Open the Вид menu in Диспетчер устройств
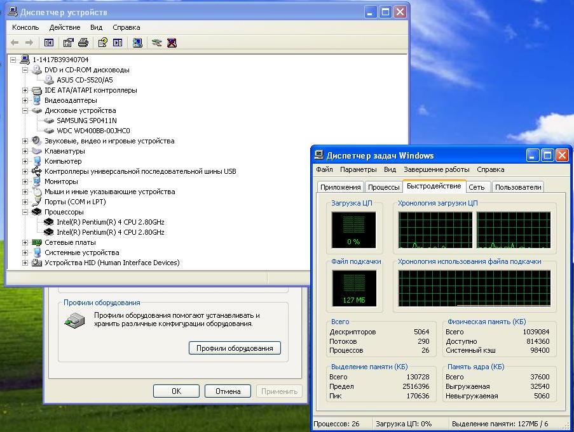Viewport: 574px width, 432px height. coord(96,27)
